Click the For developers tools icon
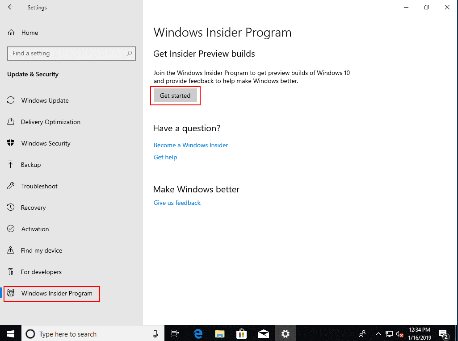The image size is (458, 341). [x=11, y=272]
